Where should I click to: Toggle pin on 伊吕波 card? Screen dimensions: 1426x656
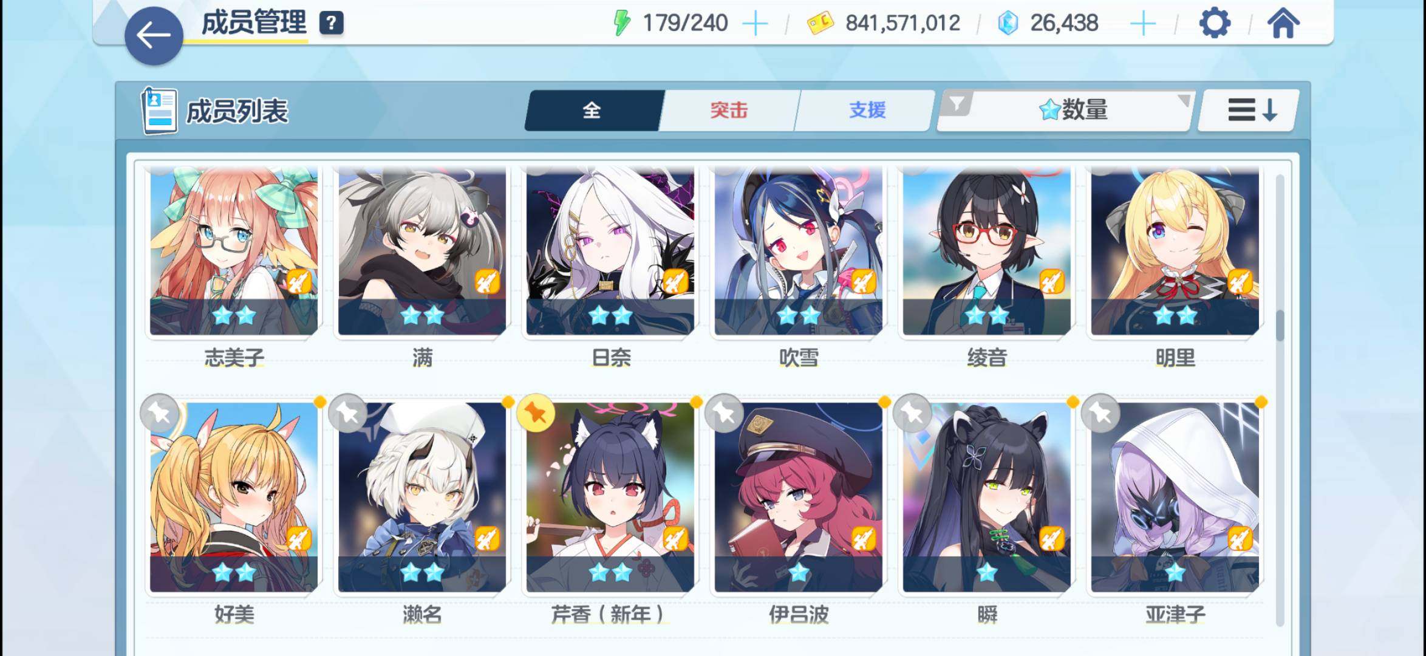(x=724, y=413)
